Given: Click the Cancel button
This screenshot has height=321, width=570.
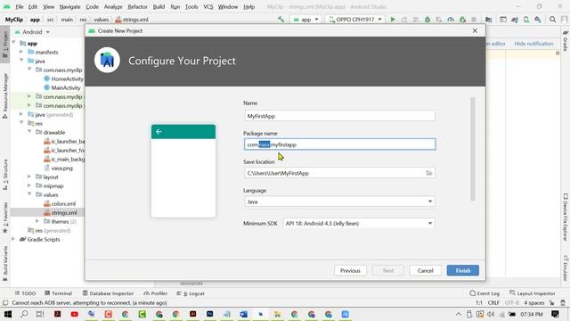Looking at the screenshot, I should 426,270.
